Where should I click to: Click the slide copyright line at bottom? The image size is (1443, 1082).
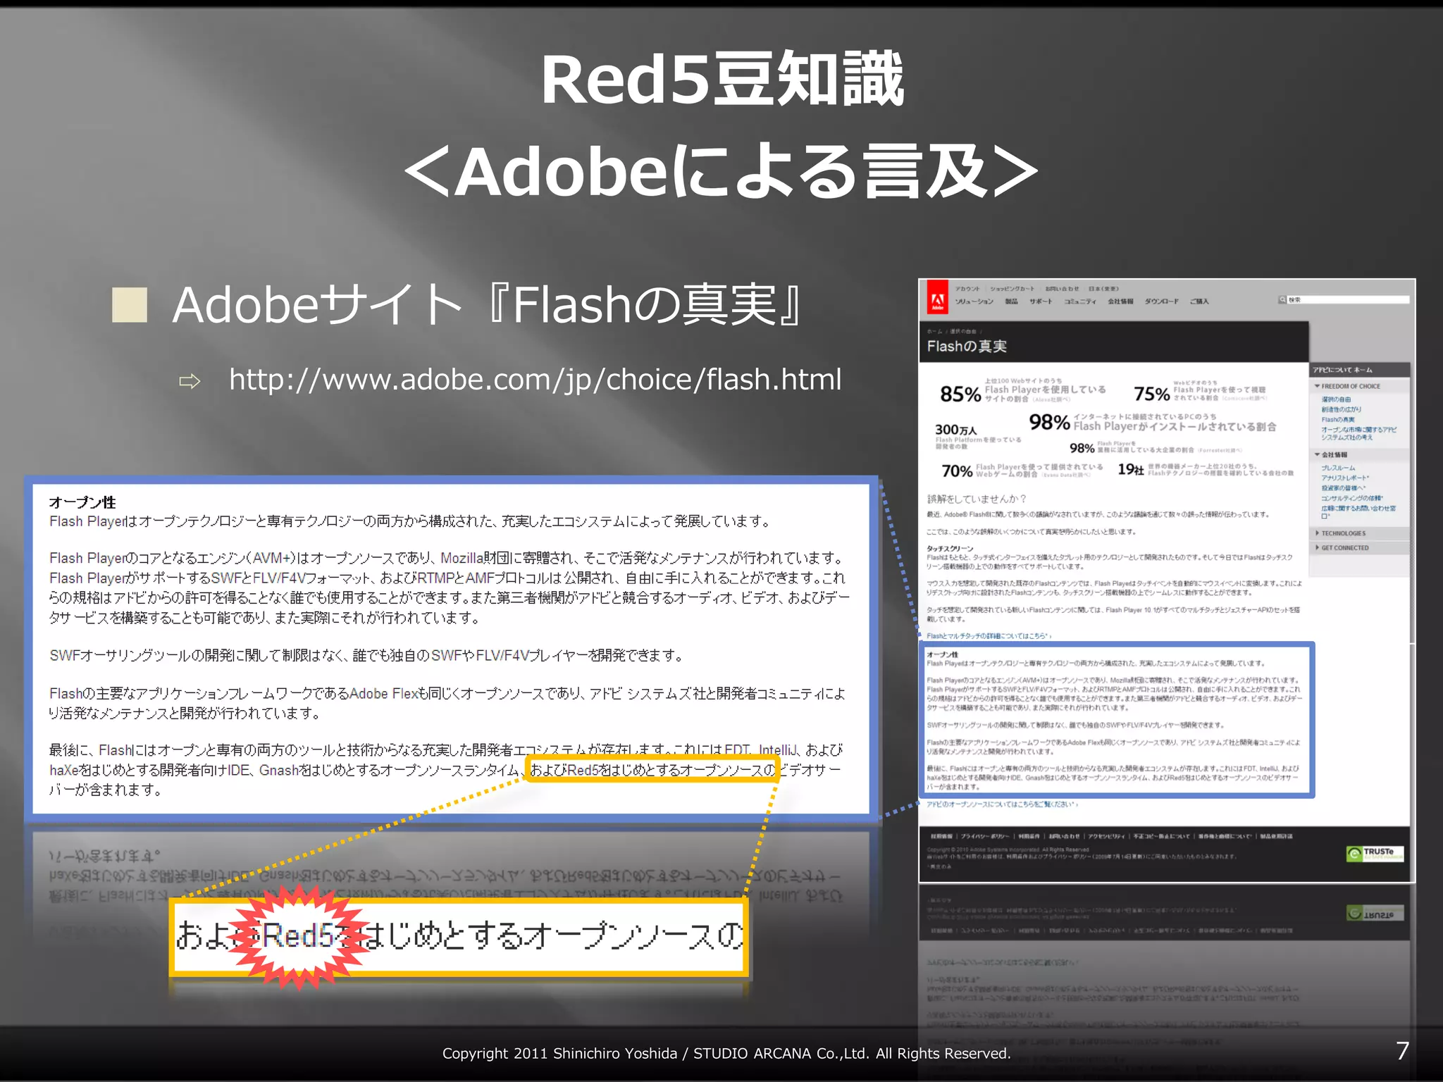click(726, 1053)
